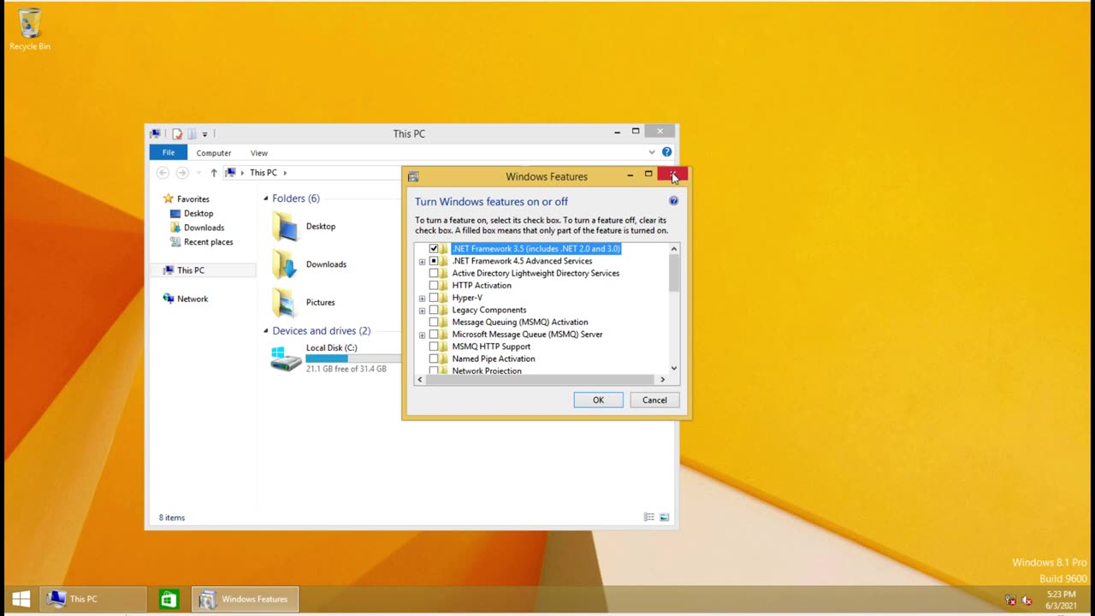The height and width of the screenshot is (616, 1095).
Task: Click the Windows Features title bar icon
Action: (x=413, y=177)
